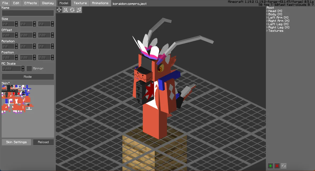This screenshot has width=315, height=171.
Task: Switch to the Model tab
Action: 64,3
